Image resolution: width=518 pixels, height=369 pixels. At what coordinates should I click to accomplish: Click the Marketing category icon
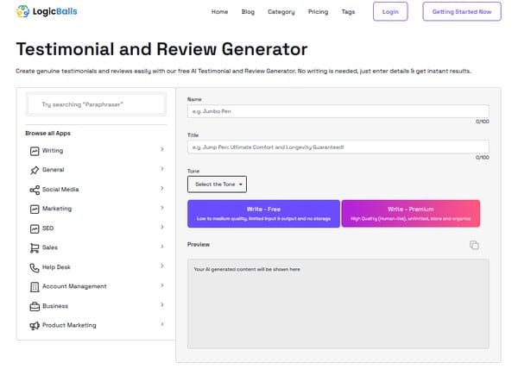35,209
